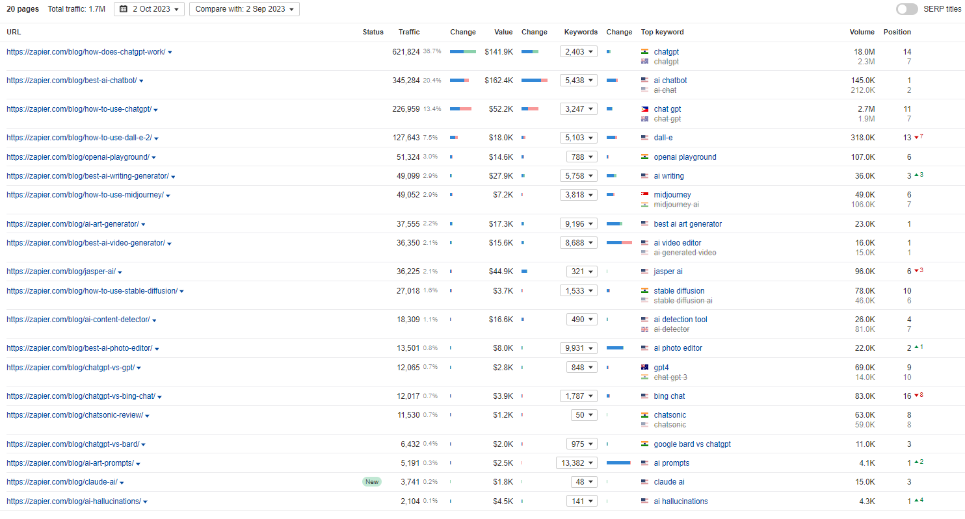
Task: Open the 2,403 keywords dropdown
Action: click(x=579, y=52)
